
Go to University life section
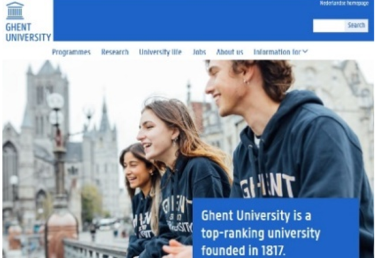pos(160,52)
